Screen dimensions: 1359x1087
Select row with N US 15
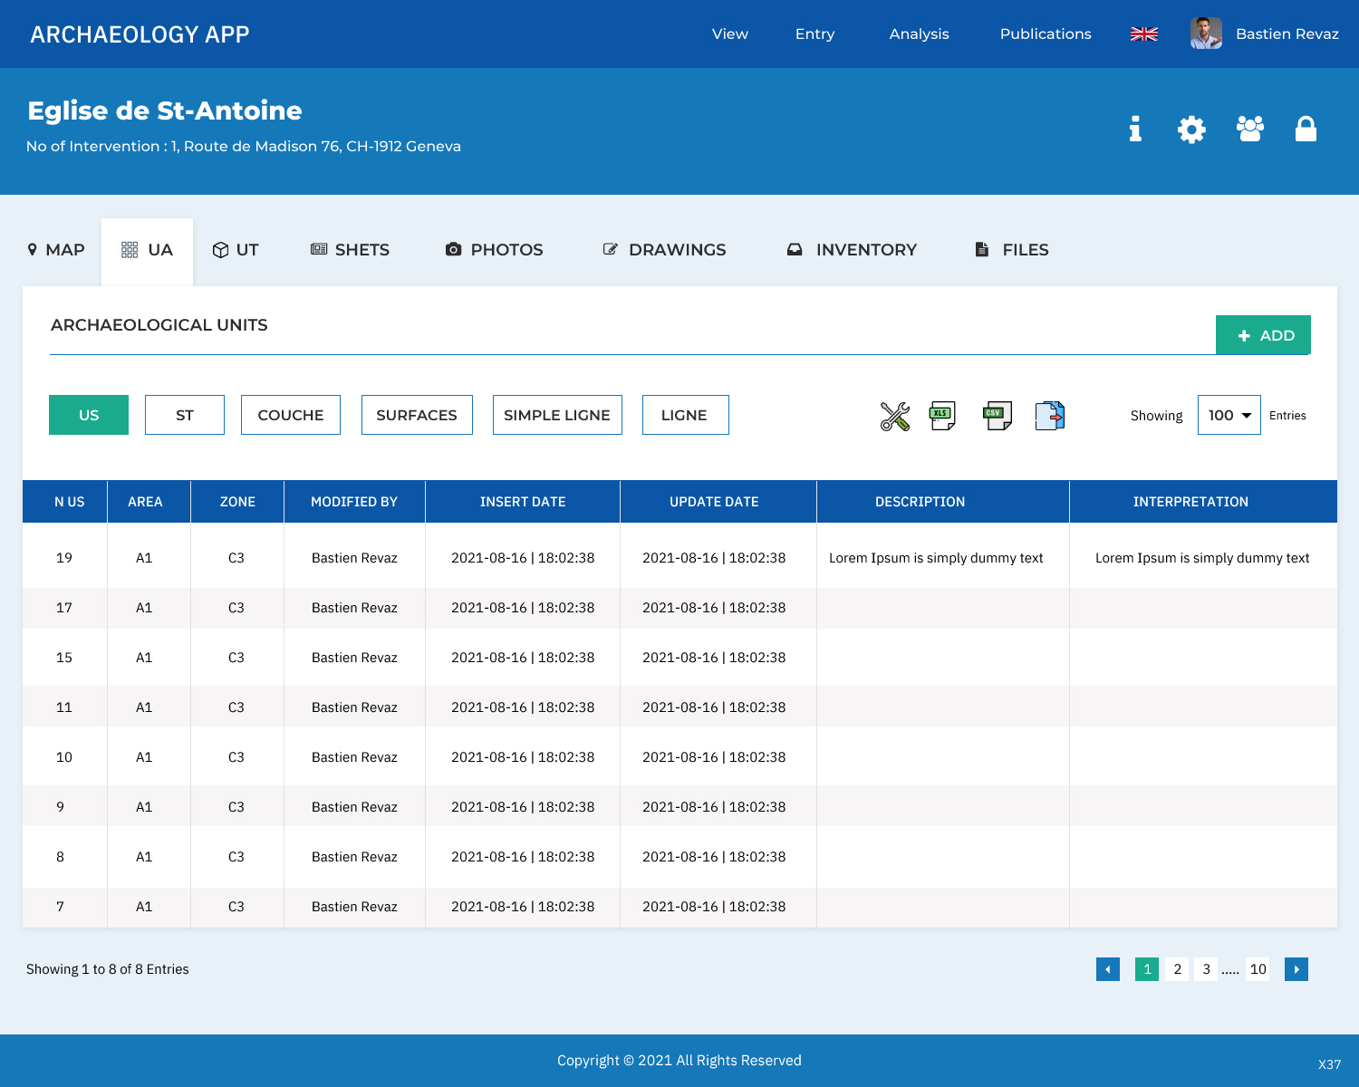point(679,658)
